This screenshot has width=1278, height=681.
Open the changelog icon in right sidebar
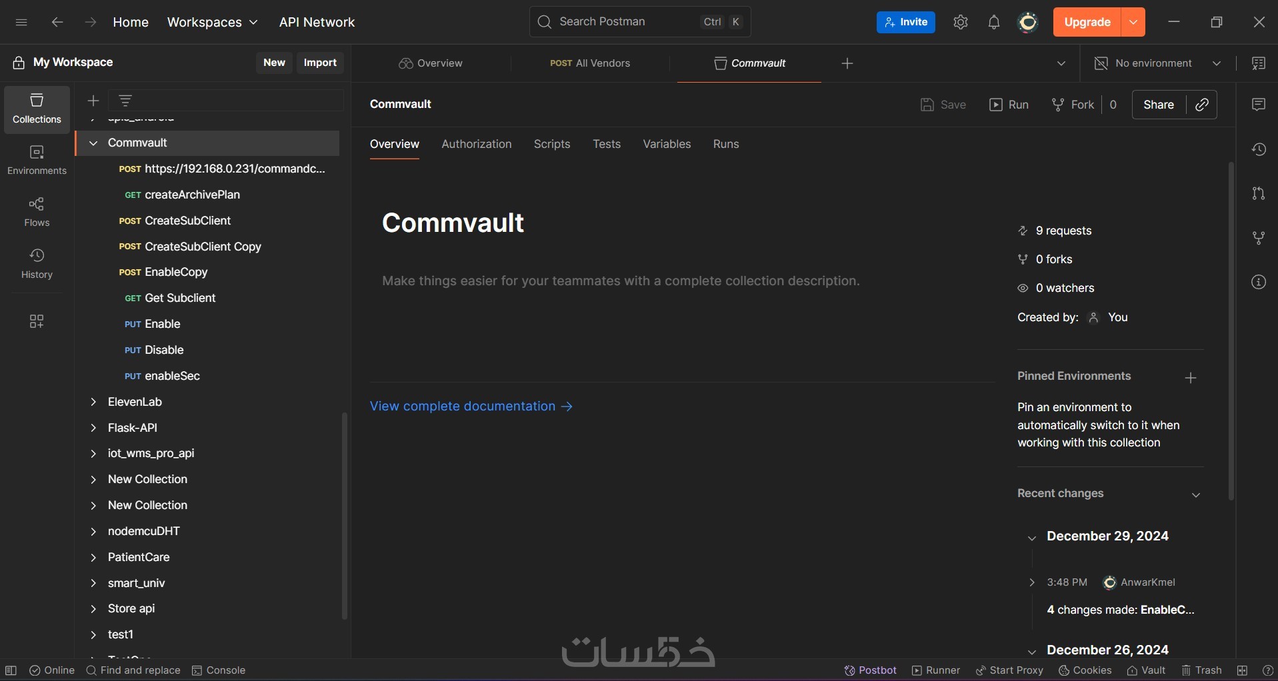pos(1259,149)
